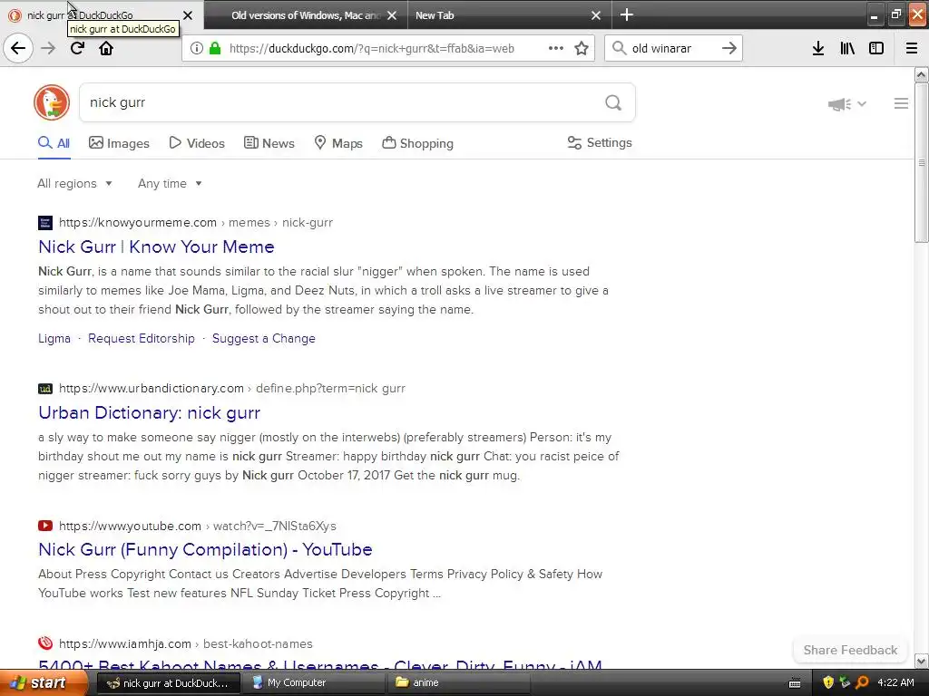
Task: Click the Share Feedback button
Action: coord(850,650)
